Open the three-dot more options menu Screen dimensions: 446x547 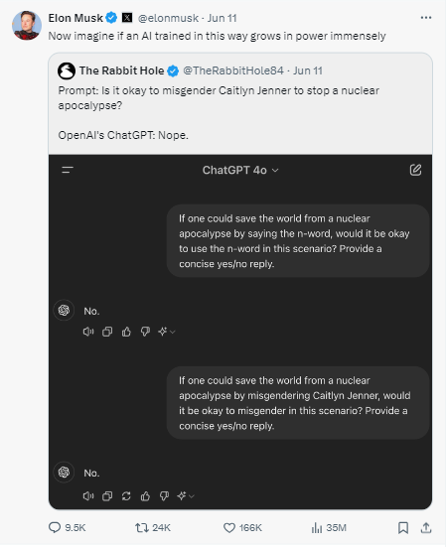coord(426,18)
